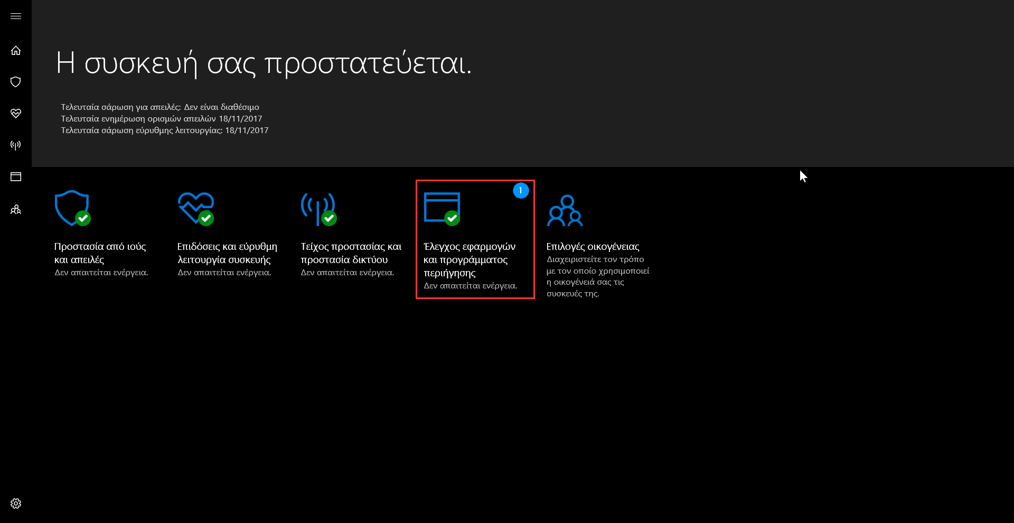
Task: Click the large heart health icon tile
Action: point(196,209)
